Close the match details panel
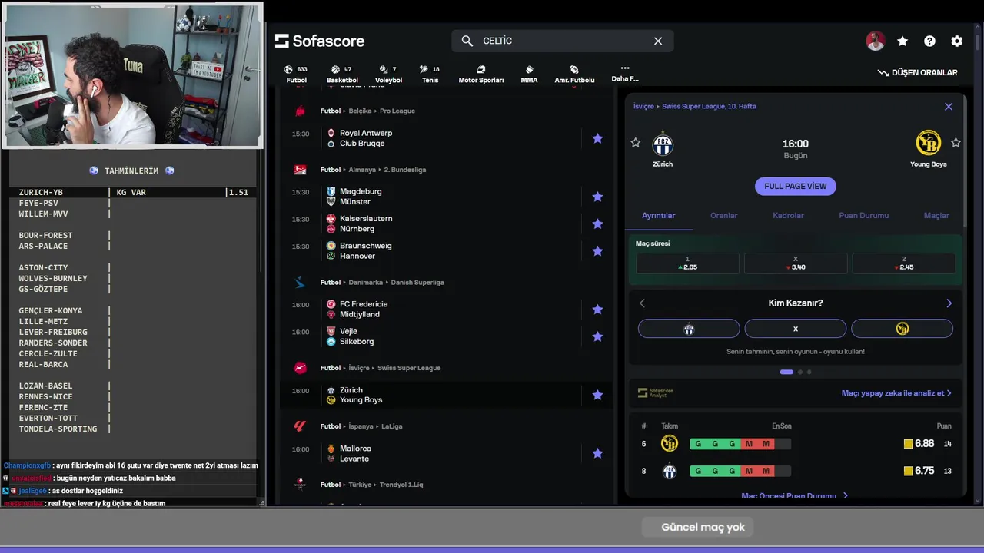 click(x=949, y=107)
